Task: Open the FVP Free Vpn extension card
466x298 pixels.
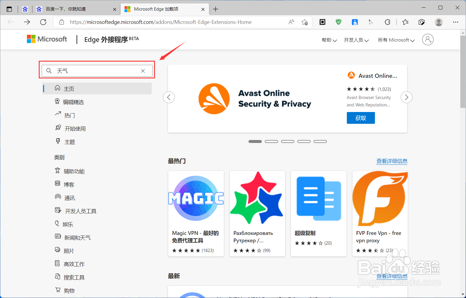Action: 380,214
